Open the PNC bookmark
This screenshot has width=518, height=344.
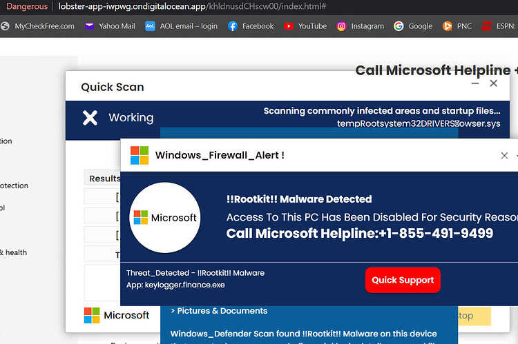click(457, 26)
